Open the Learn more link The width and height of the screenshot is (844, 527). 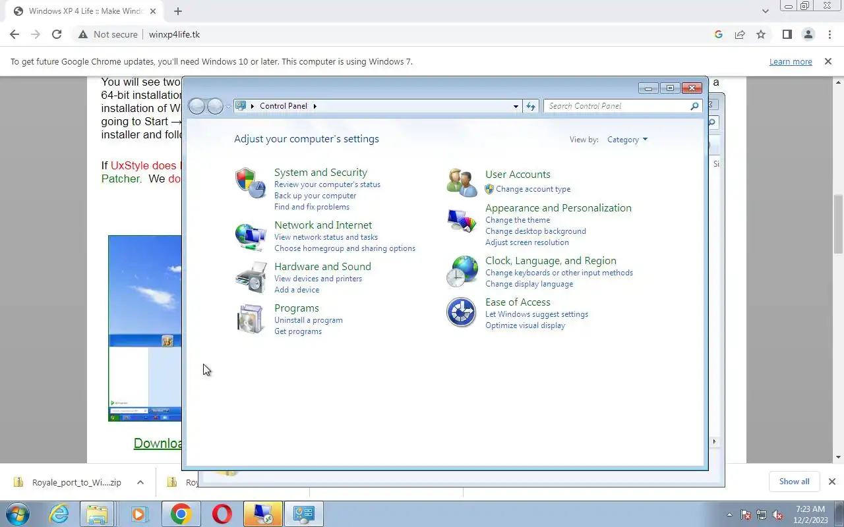click(791, 61)
